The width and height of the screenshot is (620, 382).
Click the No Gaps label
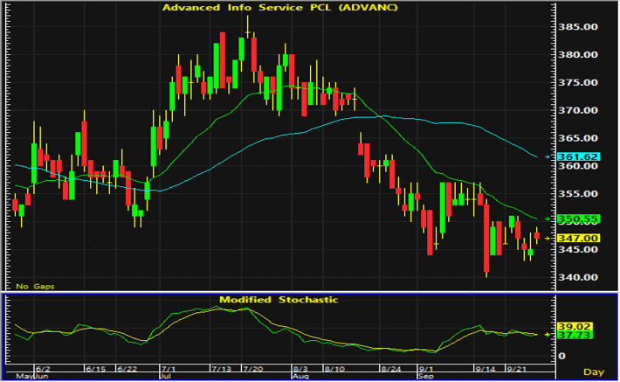35,286
